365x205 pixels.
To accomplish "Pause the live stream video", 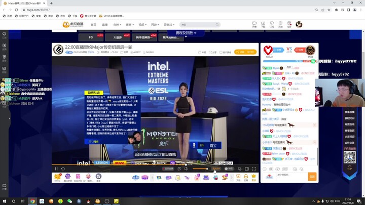I will coord(56,169).
